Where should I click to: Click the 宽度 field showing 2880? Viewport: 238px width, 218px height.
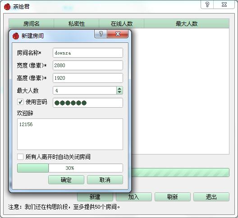pyautogui.click(x=88, y=65)
